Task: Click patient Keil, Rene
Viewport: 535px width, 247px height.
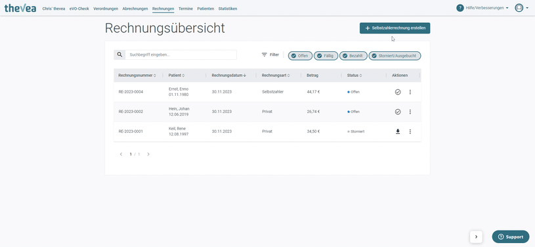Action: pos(177,129)
